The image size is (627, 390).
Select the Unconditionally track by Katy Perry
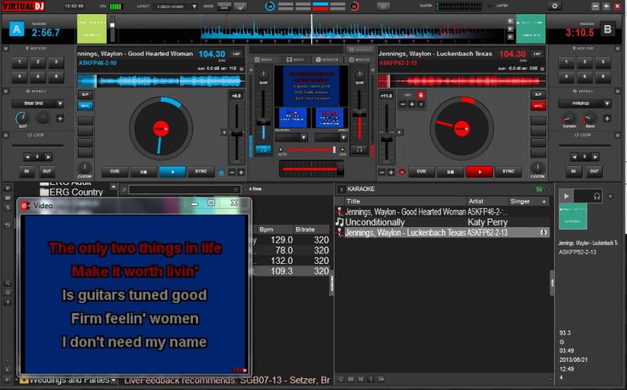pos(443,222)
